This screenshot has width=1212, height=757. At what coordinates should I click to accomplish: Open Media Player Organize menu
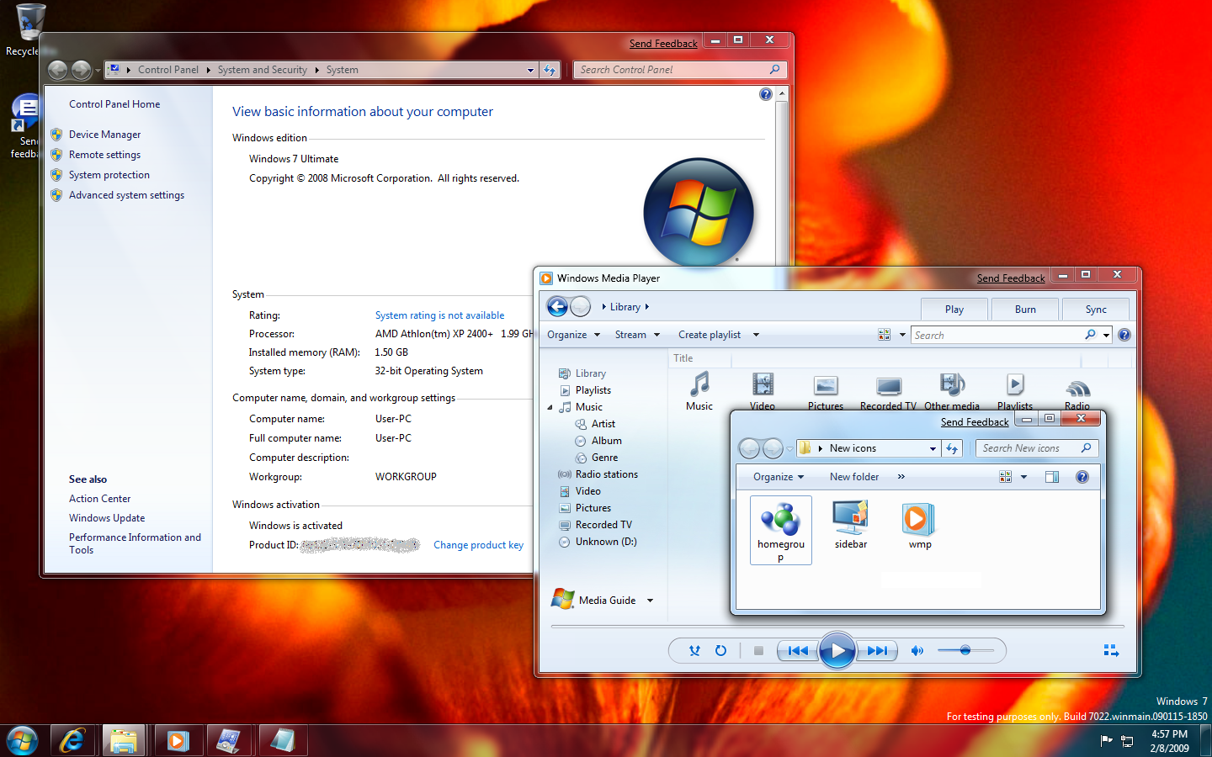point(573,335)
